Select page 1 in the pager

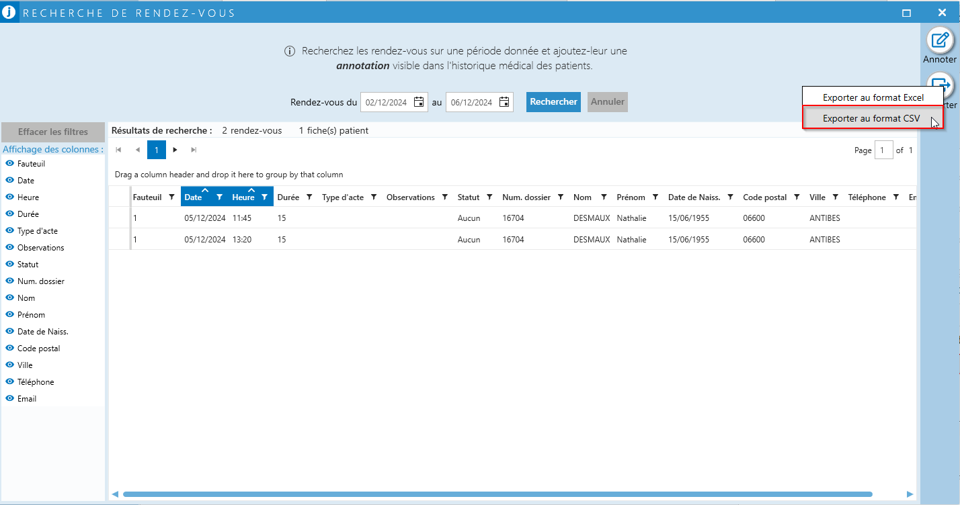[156, 150]
